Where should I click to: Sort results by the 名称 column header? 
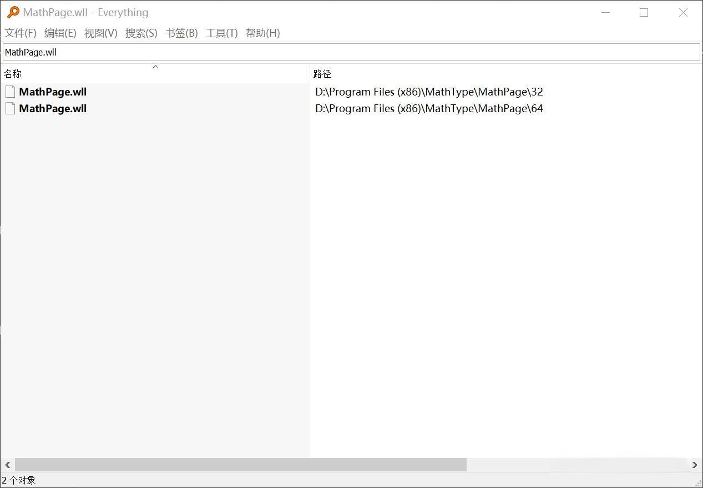coord(155,74)
